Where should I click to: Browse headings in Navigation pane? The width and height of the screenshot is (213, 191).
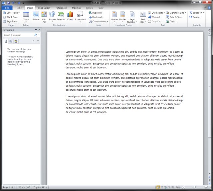[x=6, y=41]
